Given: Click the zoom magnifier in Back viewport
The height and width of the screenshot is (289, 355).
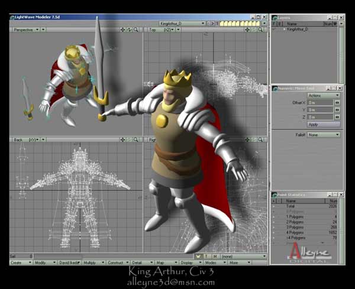Looking at the screenshot, I should [x=135, y=140].
